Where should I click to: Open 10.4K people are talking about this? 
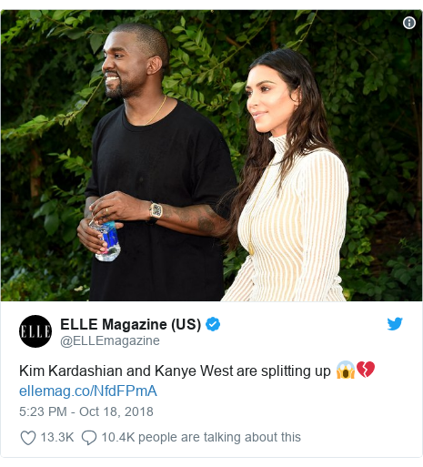click(201, 437)
